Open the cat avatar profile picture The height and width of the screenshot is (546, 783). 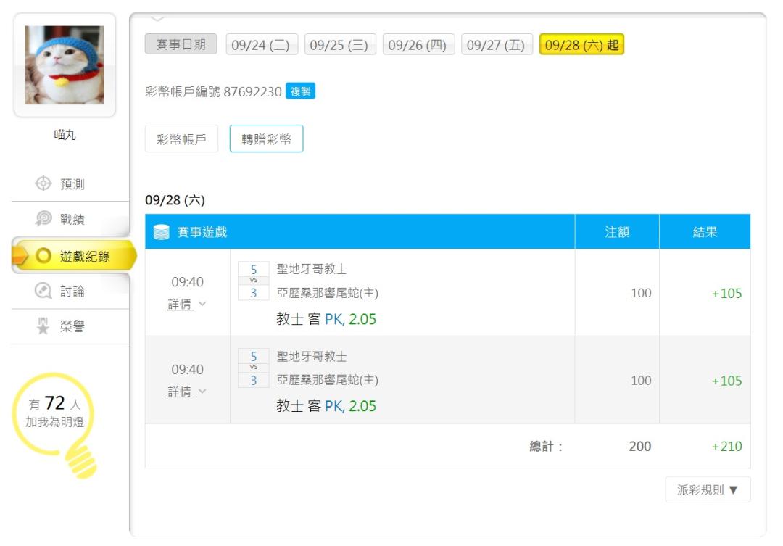tap(65, 65)
